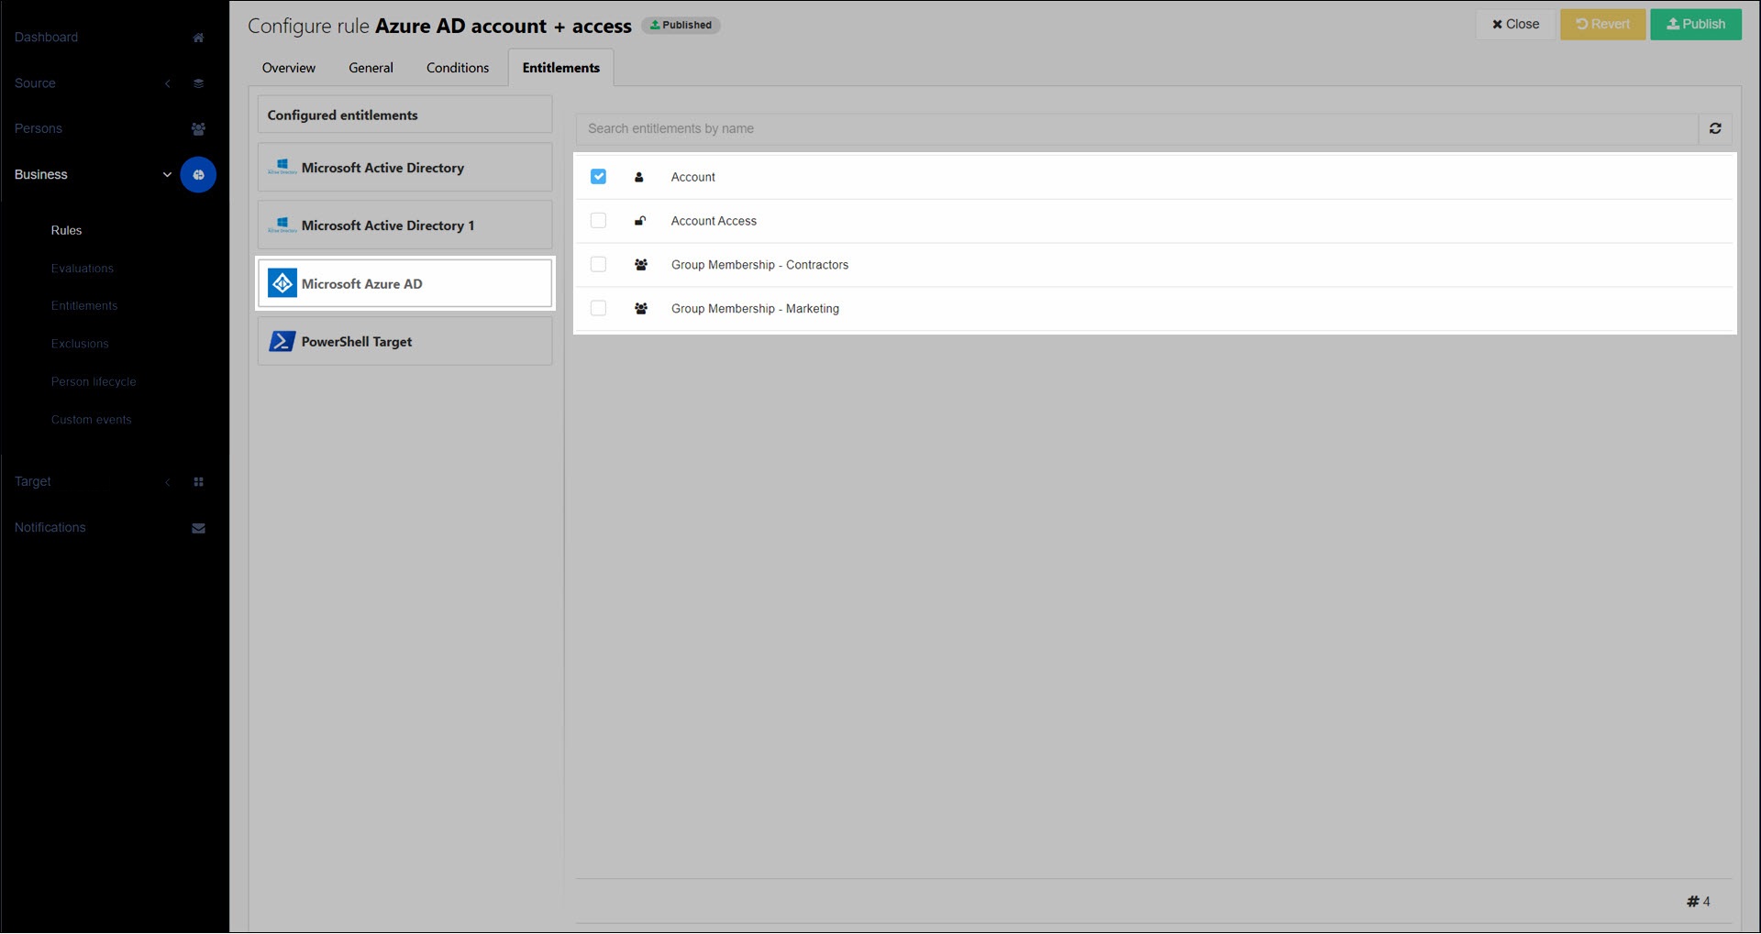Click the Notifications label in sidebar
This screenshot has width=1761, height=934.
coord(50,528)
